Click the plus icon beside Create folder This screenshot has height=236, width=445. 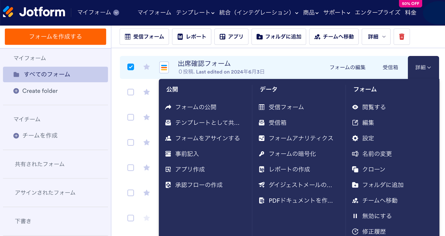click(x=16, y=91)
